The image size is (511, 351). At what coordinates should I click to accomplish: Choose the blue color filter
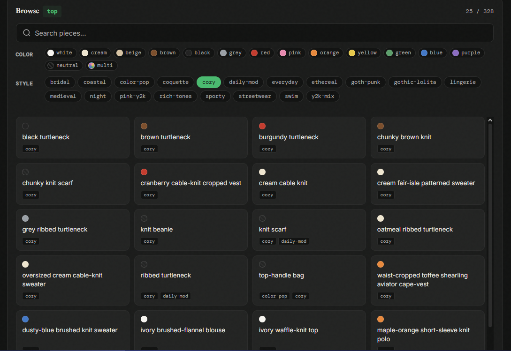pyautogui.click(x=433, y=53)
